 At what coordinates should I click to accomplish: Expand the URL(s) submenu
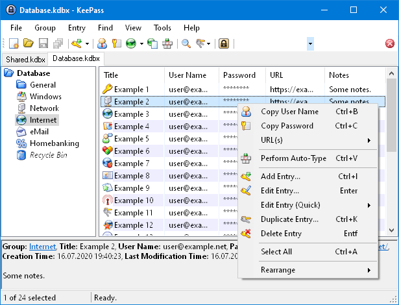pyautogui.click(x=308, y=140)
